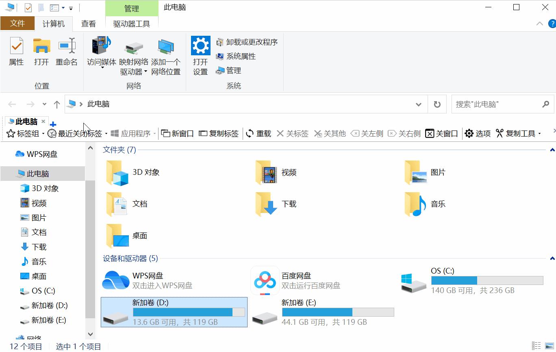Click the 新窗口 (New Window) button
556x352 pixels.
point(177,133)
